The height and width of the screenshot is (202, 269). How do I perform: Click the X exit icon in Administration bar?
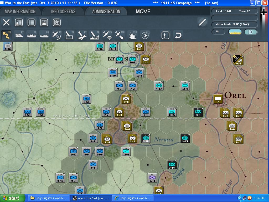point(6,23)
